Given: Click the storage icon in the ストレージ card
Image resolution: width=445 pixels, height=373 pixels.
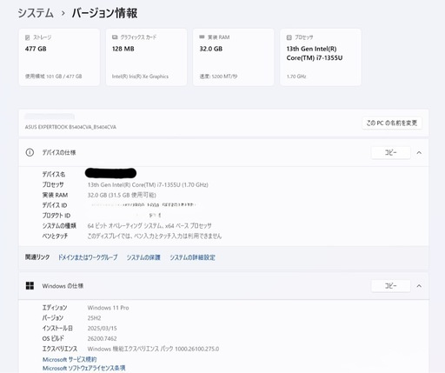Looking at the screenshot, I should pos(28,37).
